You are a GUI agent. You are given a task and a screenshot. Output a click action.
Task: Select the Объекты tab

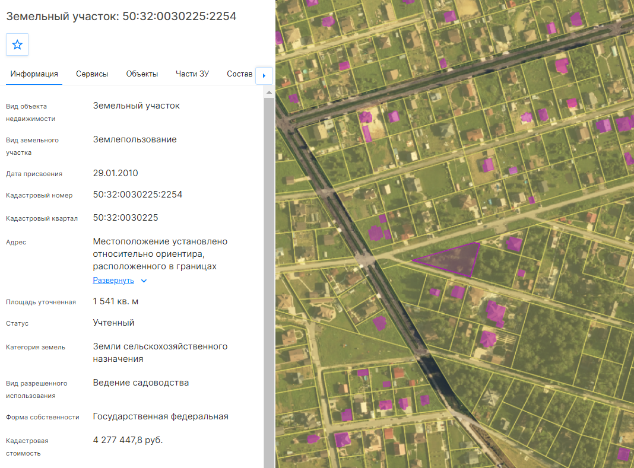click(x=142, y=74)
